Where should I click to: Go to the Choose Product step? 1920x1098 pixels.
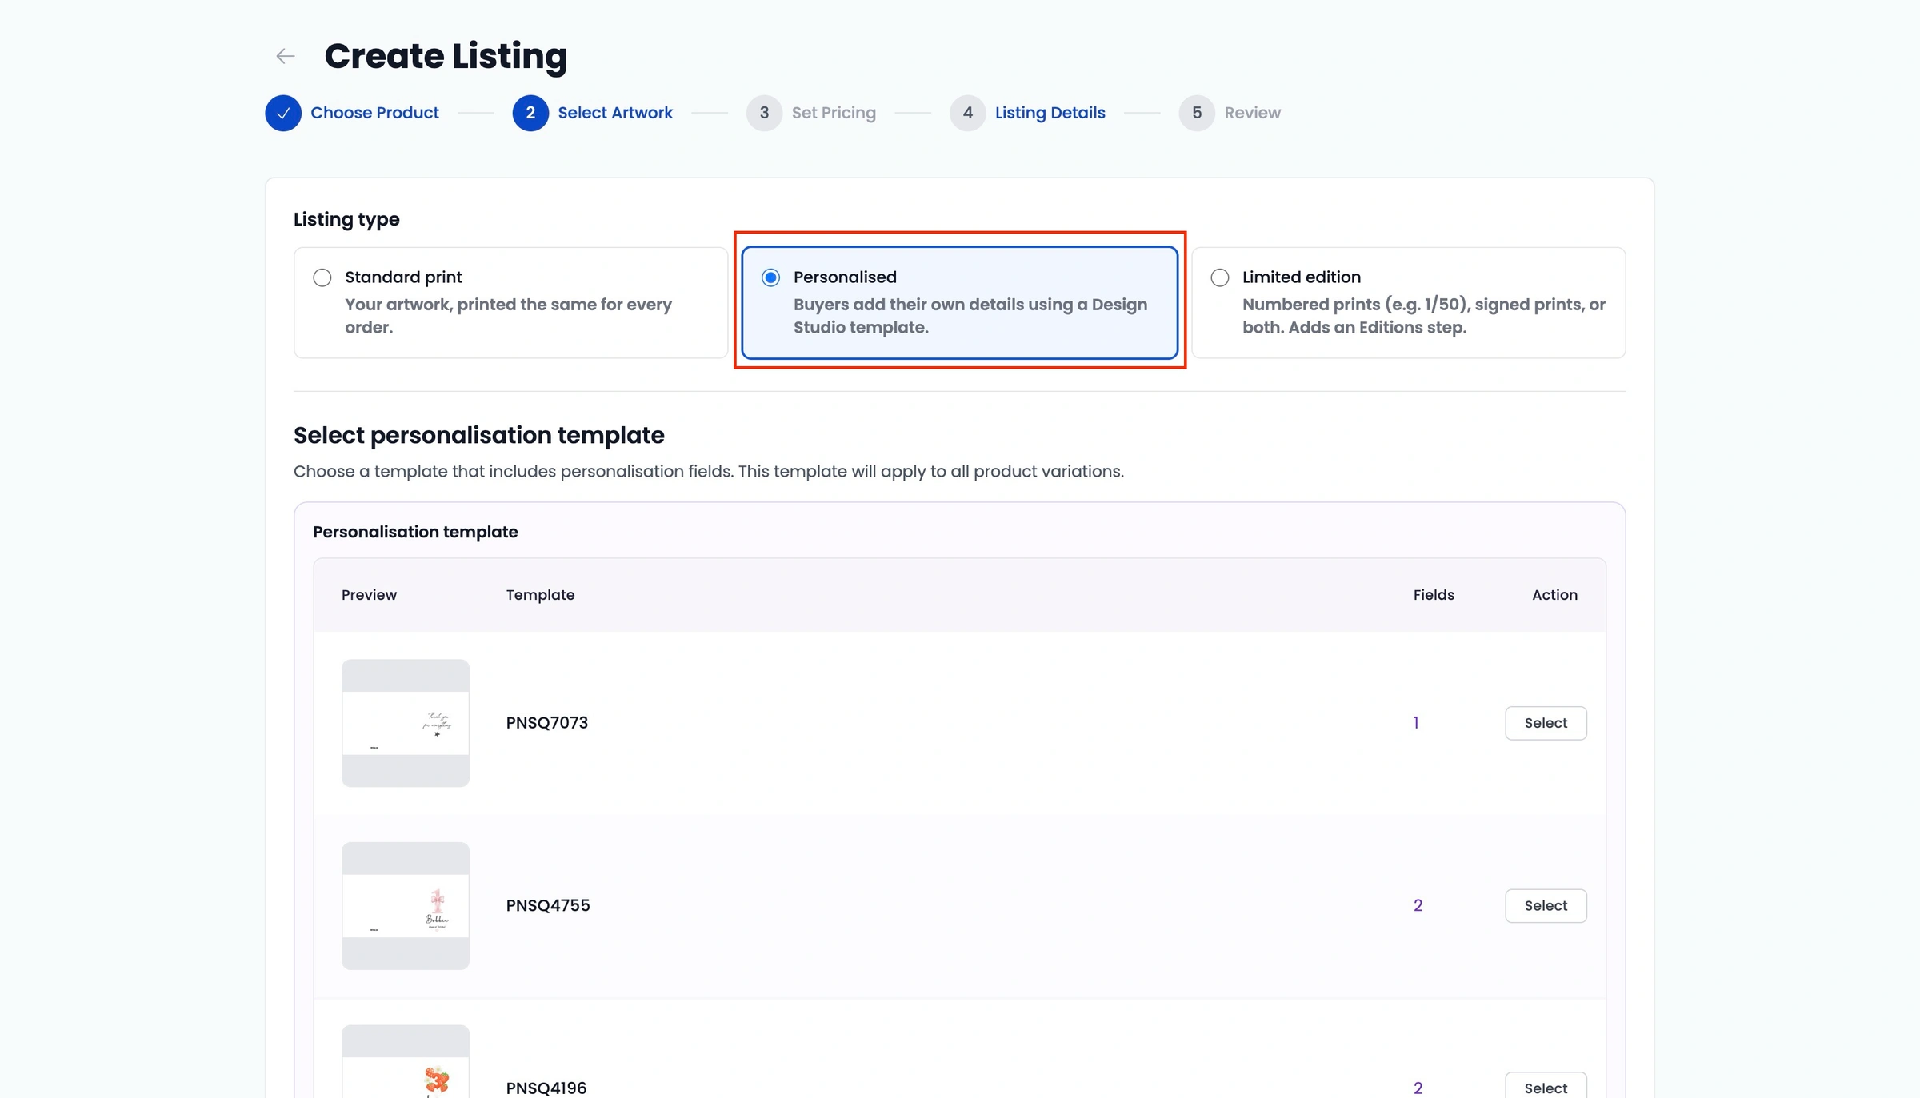tap(374, 113)
